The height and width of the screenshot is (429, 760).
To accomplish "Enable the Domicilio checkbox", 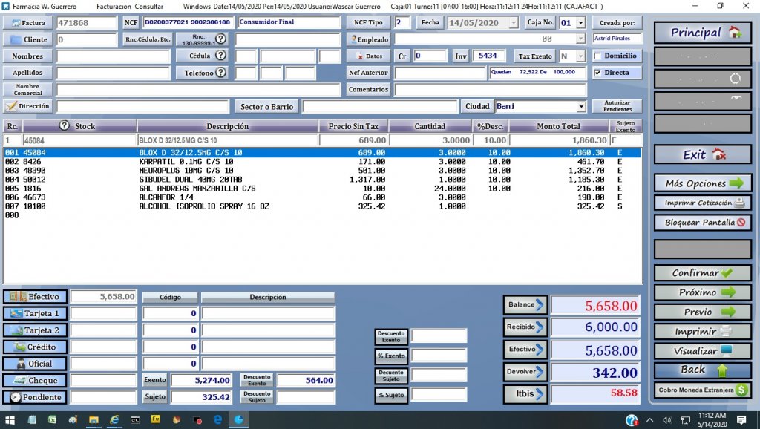I will coord(598,56).
